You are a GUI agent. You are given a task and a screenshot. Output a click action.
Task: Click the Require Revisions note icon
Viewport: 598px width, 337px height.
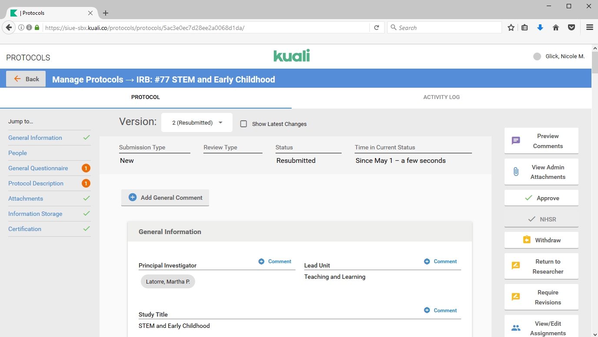[x=516, y=297]
